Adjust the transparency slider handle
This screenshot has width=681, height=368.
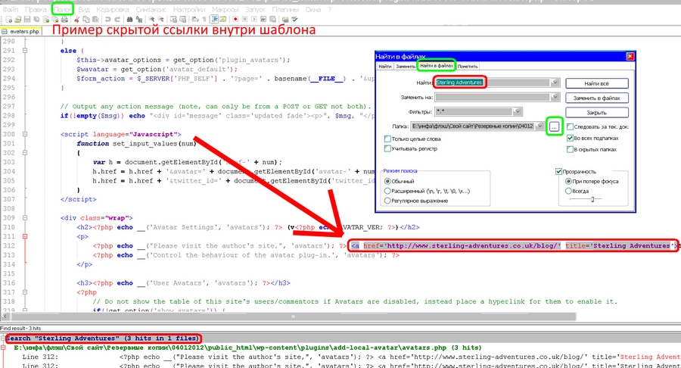[x=592, y=199]
